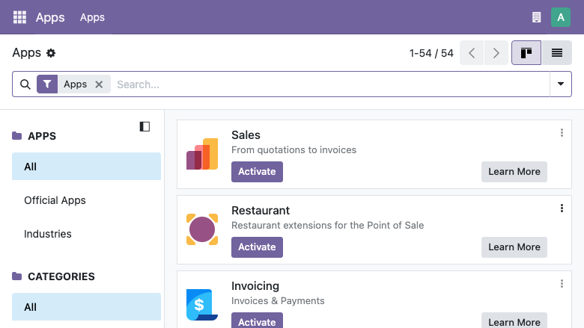Switch to List view
Screen dimensions: 584x328
(x=557, y=53)
